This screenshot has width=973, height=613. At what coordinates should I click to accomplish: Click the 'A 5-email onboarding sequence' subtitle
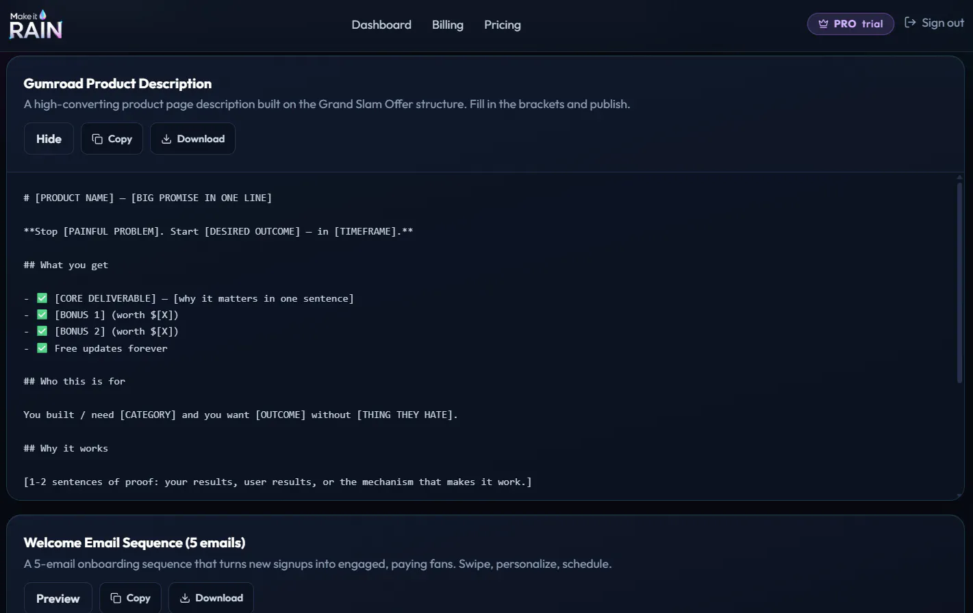click(318, 564)
